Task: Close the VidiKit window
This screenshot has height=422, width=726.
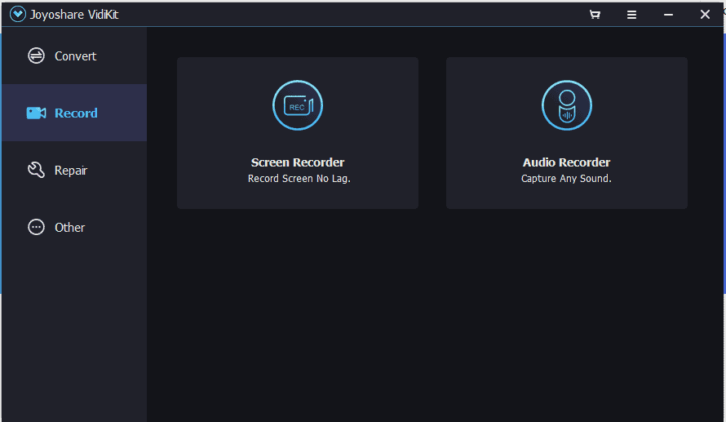Action: click(705, 15)
